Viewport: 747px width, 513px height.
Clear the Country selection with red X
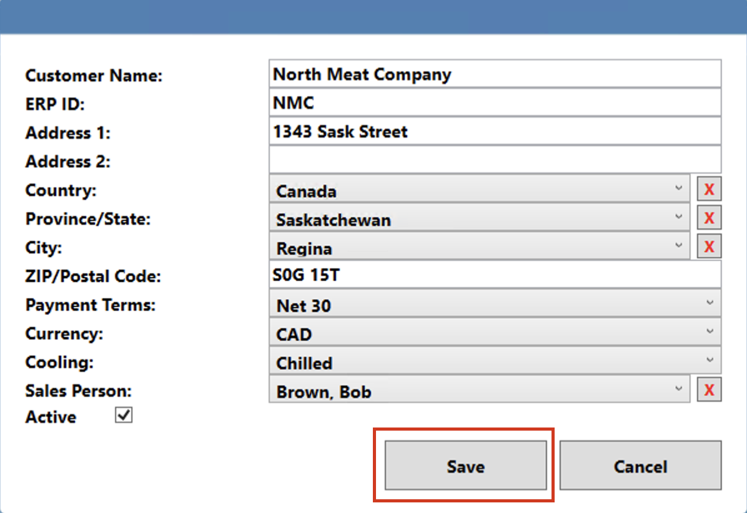click(x=709, y=189)
